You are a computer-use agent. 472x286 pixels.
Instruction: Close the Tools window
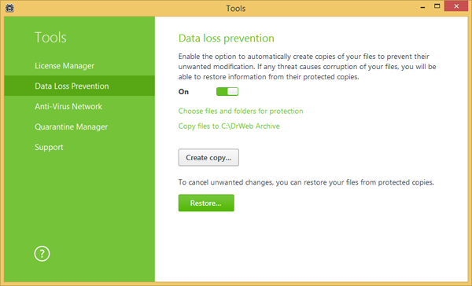tap(456, 6)
